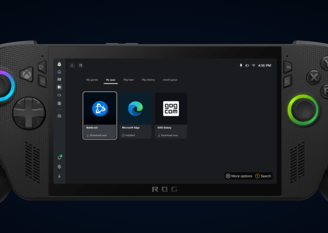Check the battery status icon
Viewport: 328px width, 233px height.
[x=247, y=65]
